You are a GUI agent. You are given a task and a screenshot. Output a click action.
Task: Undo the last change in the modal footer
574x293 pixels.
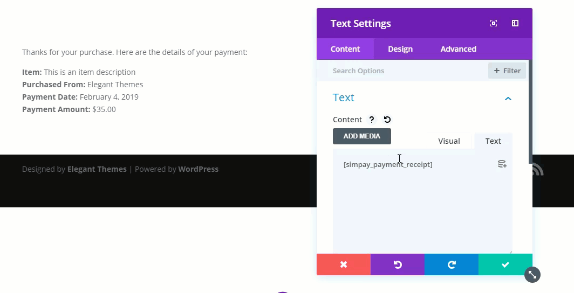398,264
